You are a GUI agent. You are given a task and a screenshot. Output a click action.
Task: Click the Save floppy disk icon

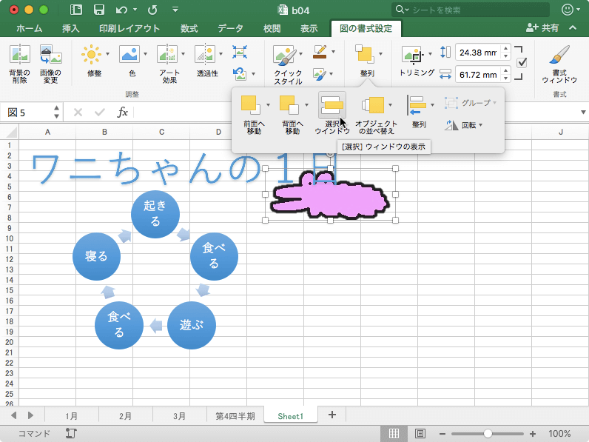(99, 10)
